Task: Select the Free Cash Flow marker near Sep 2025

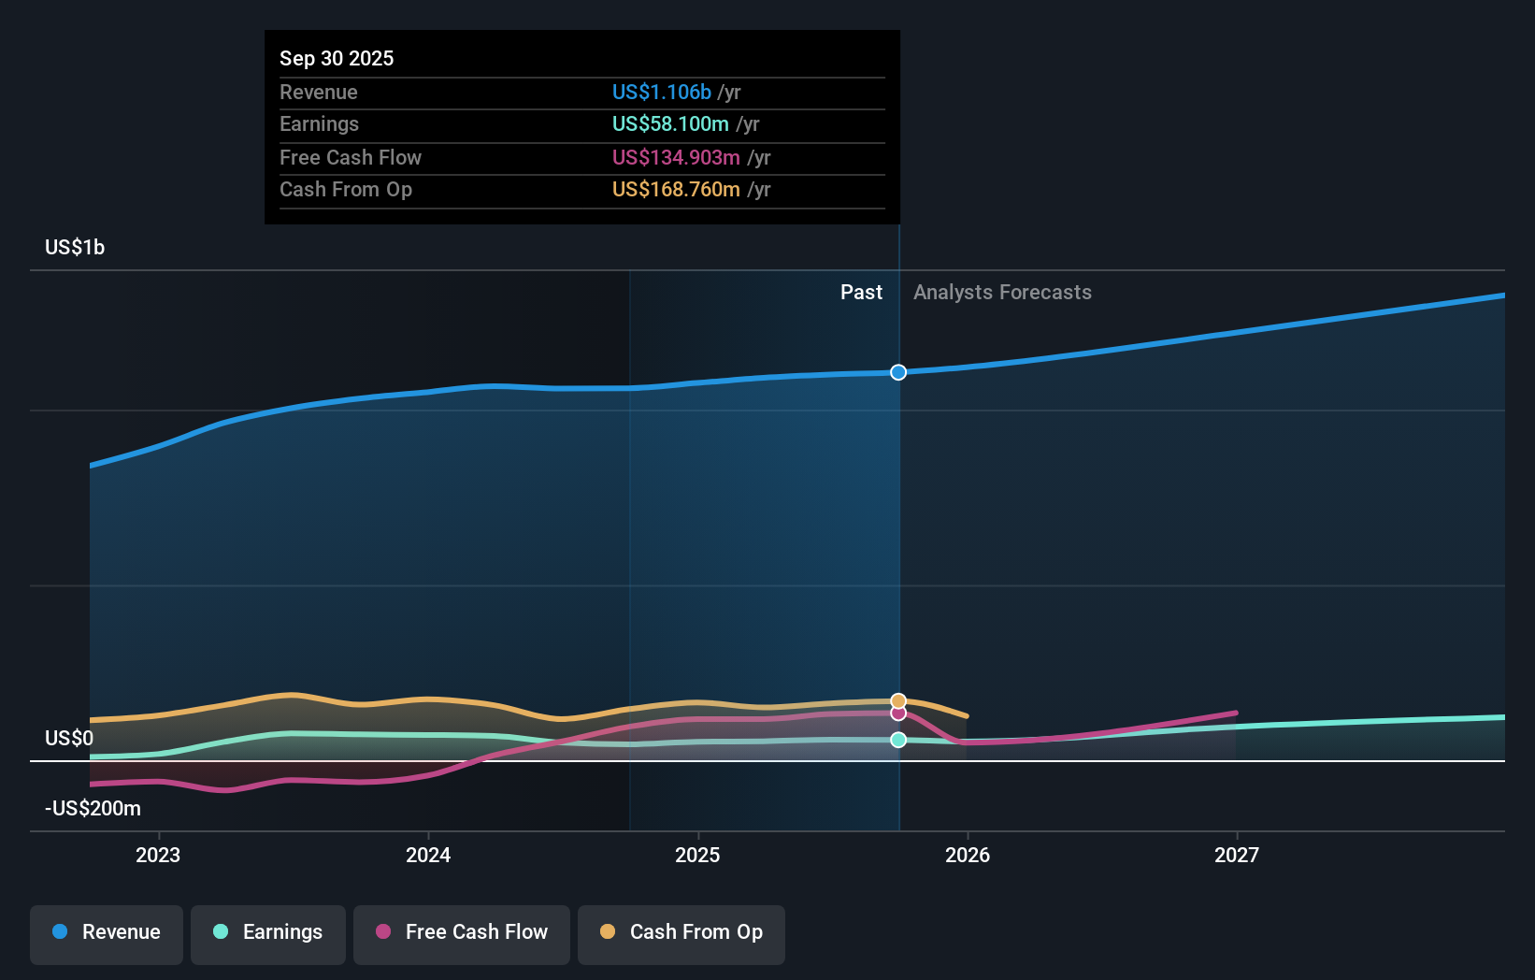Action: [897, 713]
